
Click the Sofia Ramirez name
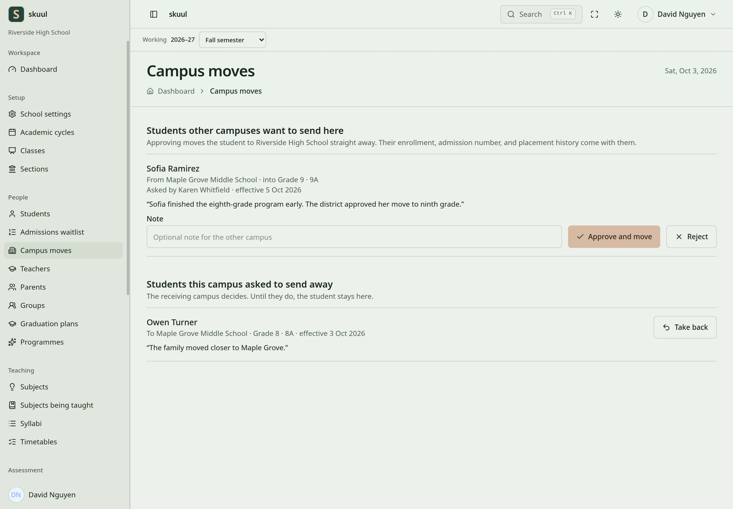(x=173, y=168)
